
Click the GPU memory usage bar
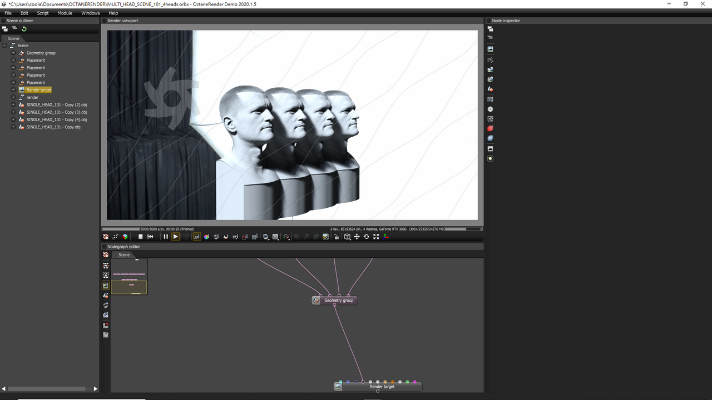463,229
